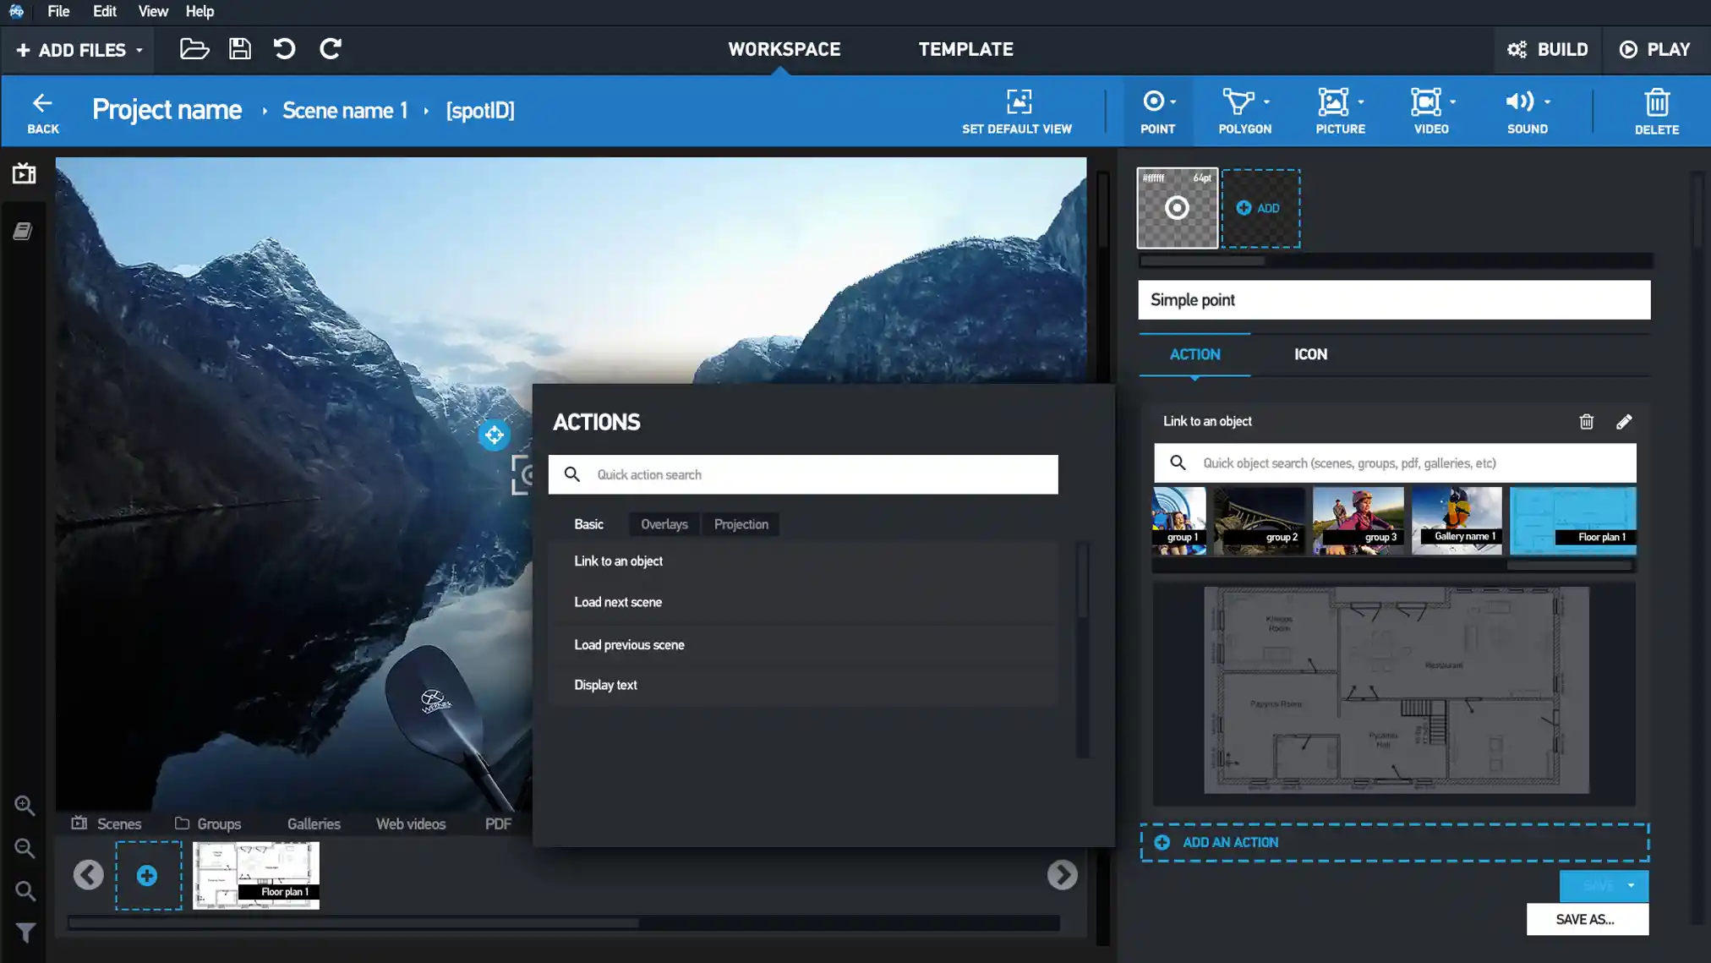Open the filter funnel icon
1711x963 pixels.
tap(25, 933)
